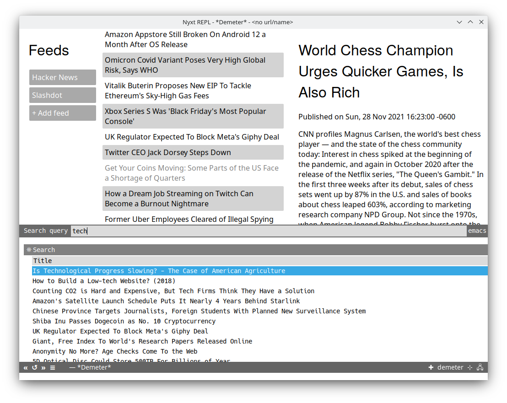This screenshot has width=507, height=403.
Task: Click the *Demeter* buffer name in status bar
Action: [x=94, y=367]
